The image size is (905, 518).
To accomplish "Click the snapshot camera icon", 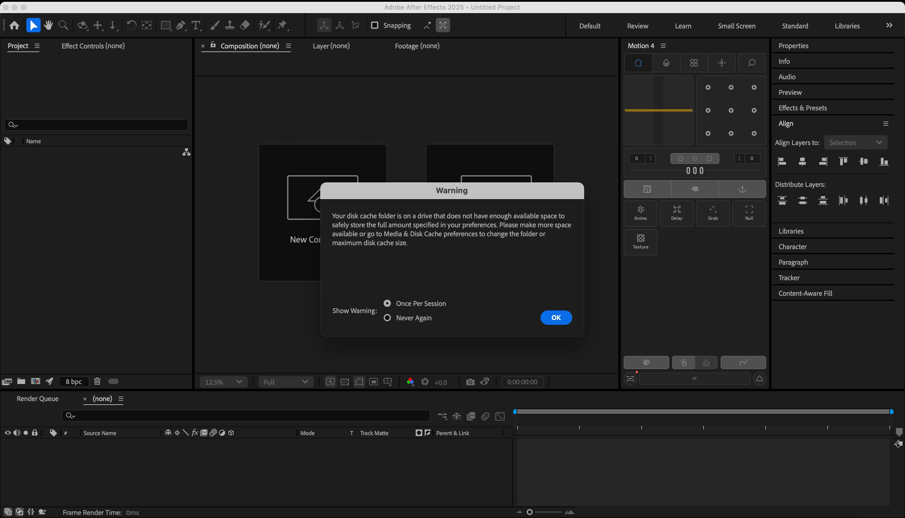I will pos(470,382).
